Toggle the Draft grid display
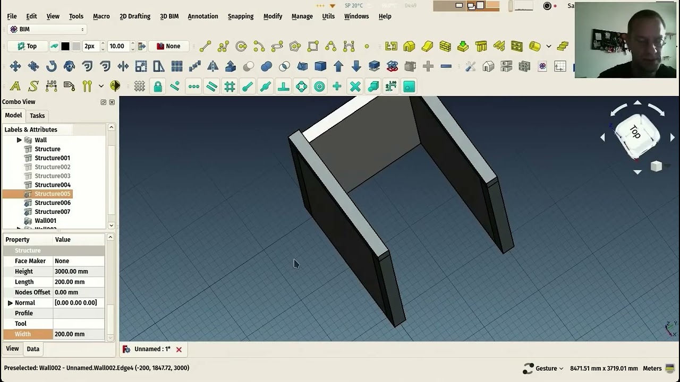 pyautogui.click(x=140, y=86)
